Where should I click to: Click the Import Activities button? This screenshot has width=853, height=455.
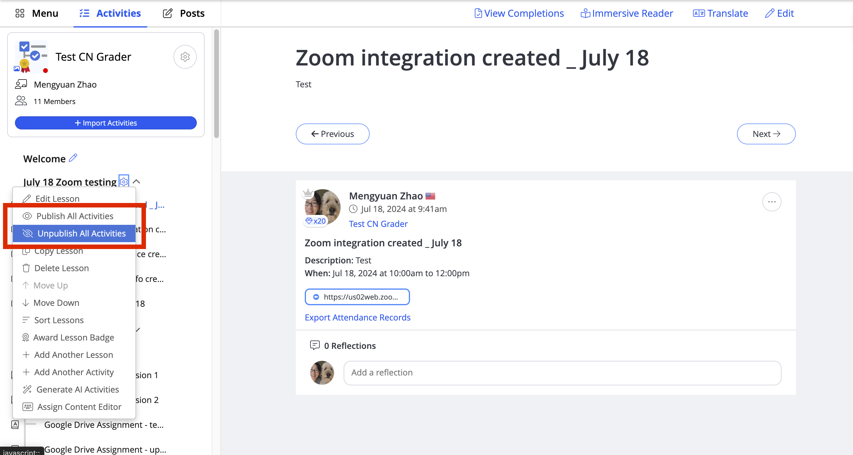point(106,123)
